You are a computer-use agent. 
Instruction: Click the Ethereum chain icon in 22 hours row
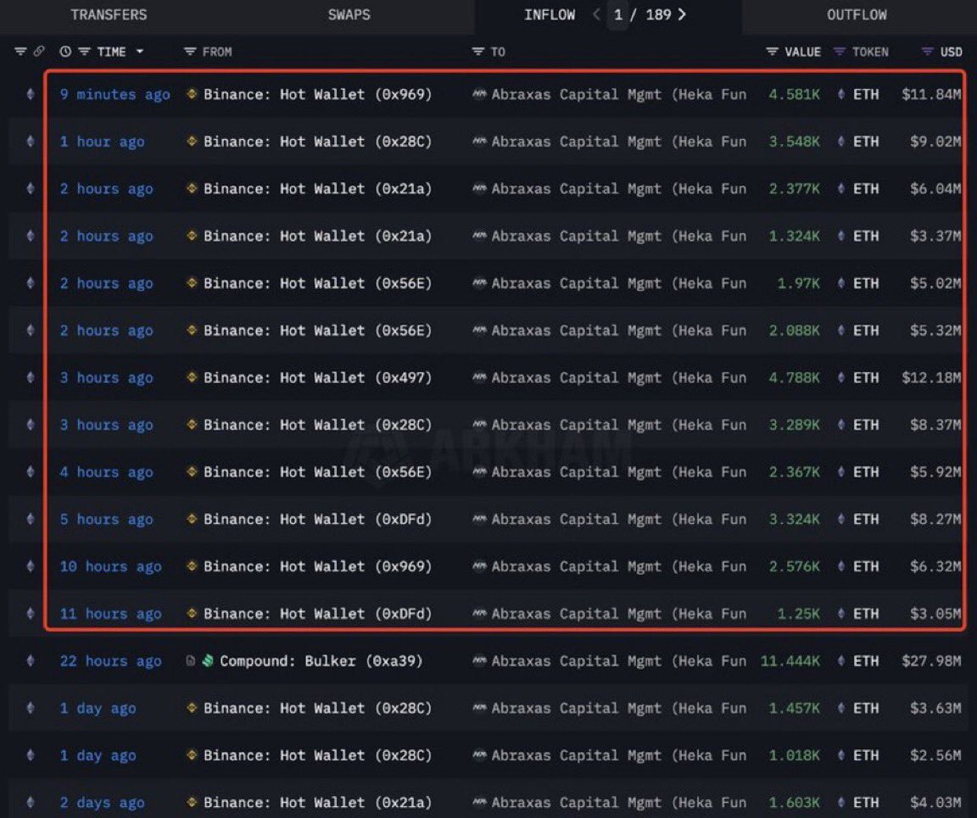30,661
